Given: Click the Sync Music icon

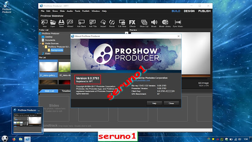Looking at the screenshot, I should [178, 23].
